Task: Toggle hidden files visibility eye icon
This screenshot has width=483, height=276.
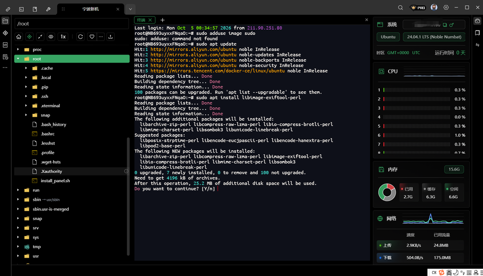Action: (51, 37)
